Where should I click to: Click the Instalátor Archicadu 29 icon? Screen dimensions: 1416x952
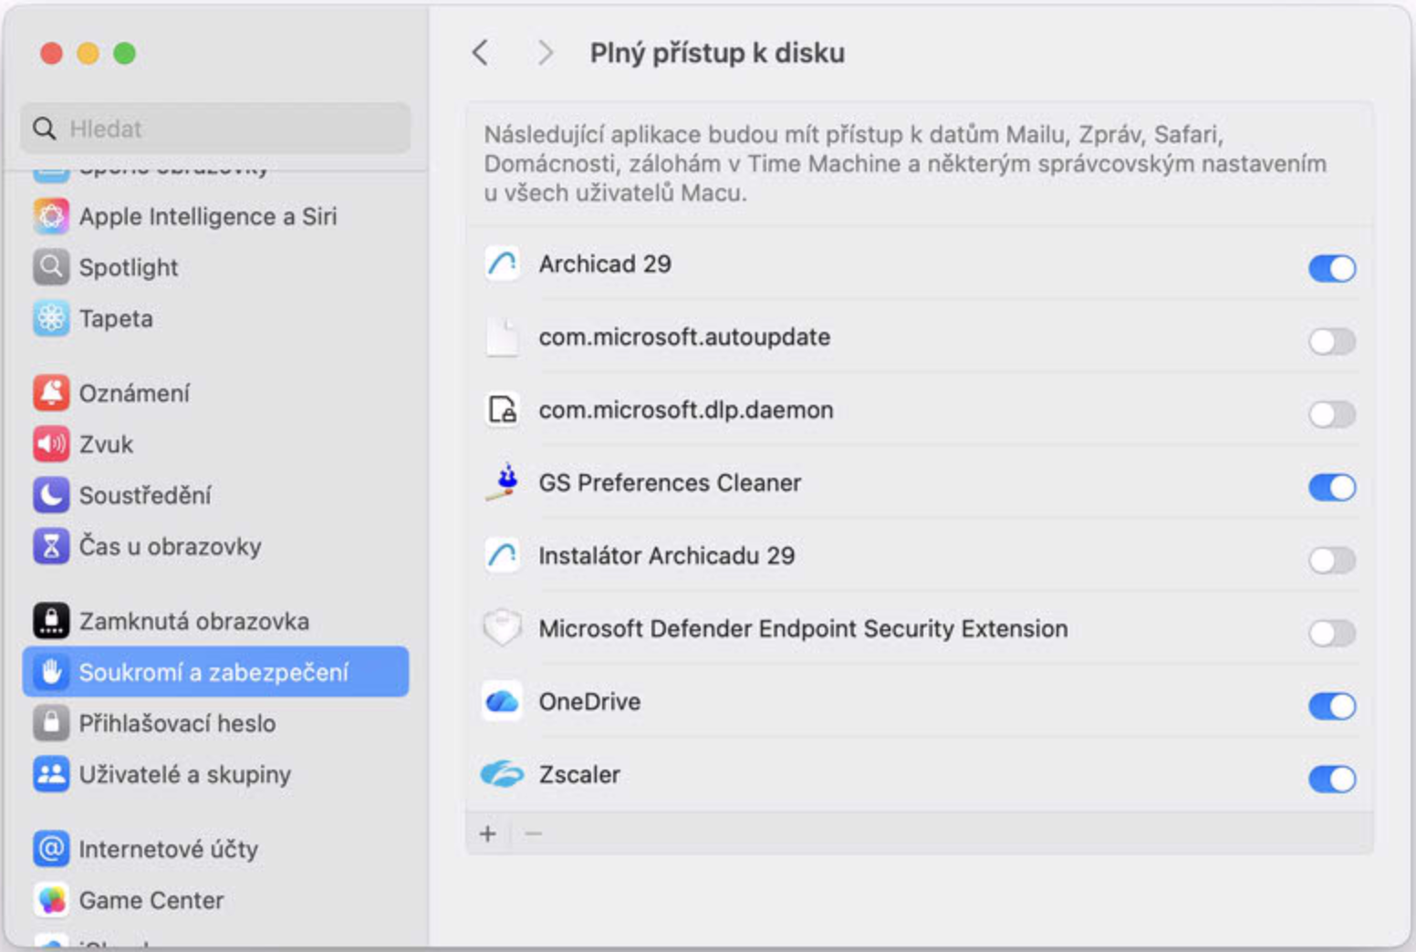tap(503, 555)
